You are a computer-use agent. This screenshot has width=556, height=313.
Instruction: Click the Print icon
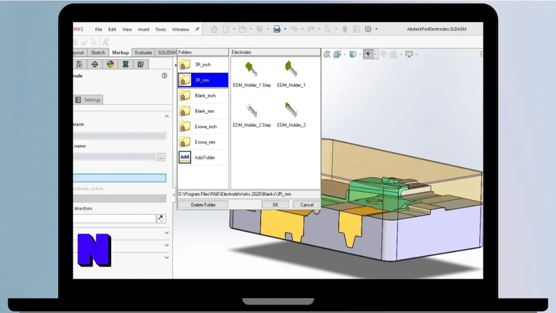[x=277, y=29]
